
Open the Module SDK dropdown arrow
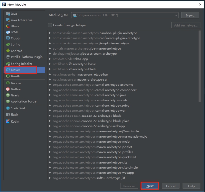[x=176, y=15]
